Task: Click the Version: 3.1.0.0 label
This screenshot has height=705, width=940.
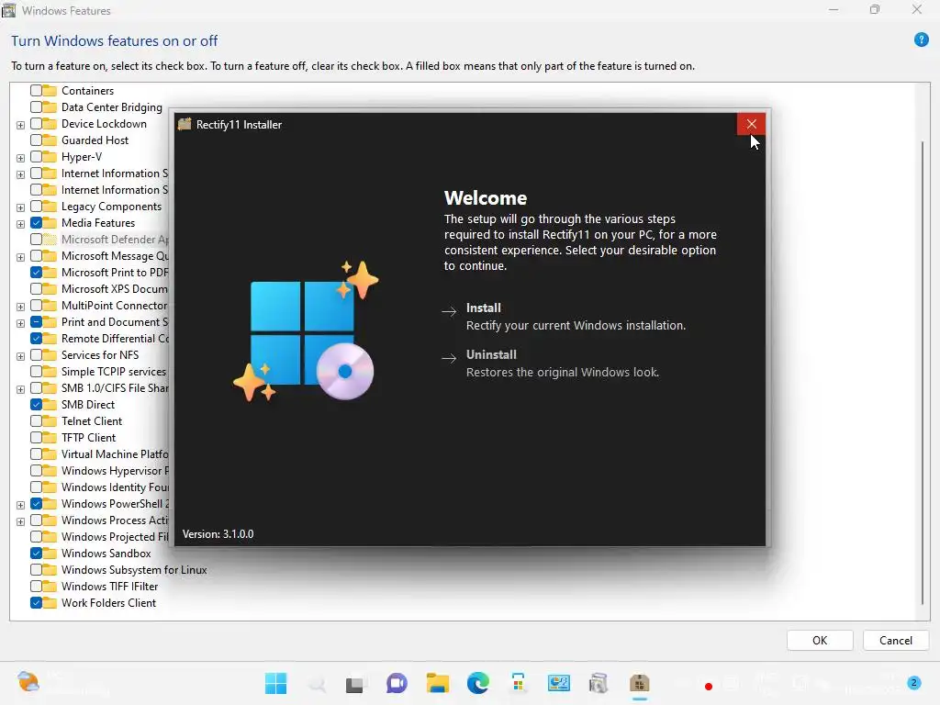Action: (218, 534)
